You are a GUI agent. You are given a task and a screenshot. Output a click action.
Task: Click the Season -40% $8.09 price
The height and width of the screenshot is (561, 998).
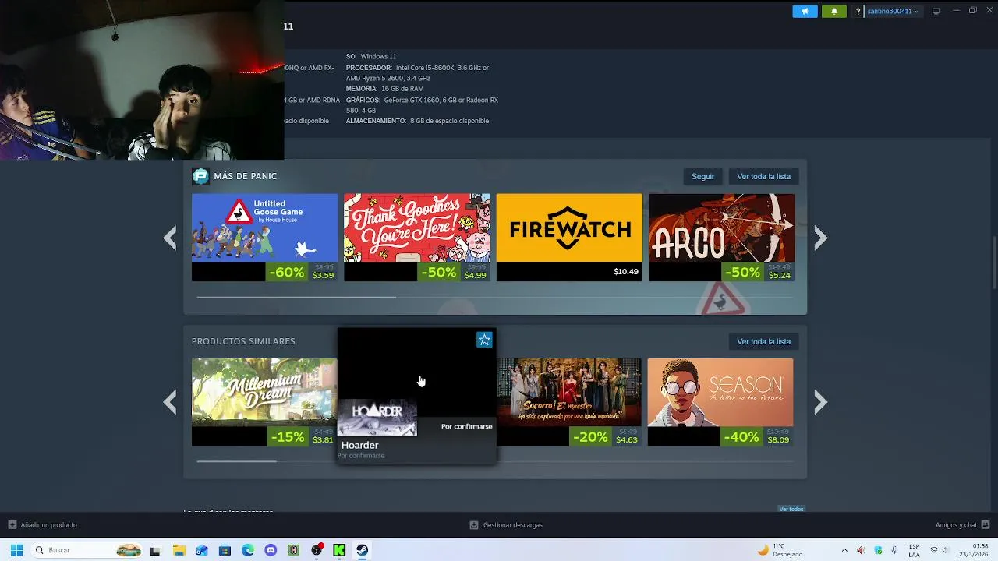(758, 437)
